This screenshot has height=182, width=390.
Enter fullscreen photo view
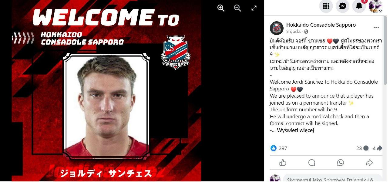pyautogui.click(x=254, y=8)
